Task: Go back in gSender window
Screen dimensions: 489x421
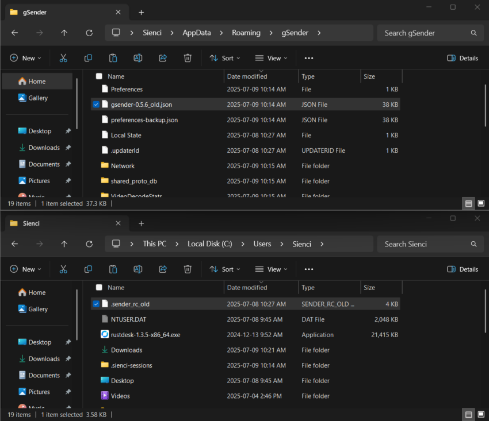Action: point(14,33)
